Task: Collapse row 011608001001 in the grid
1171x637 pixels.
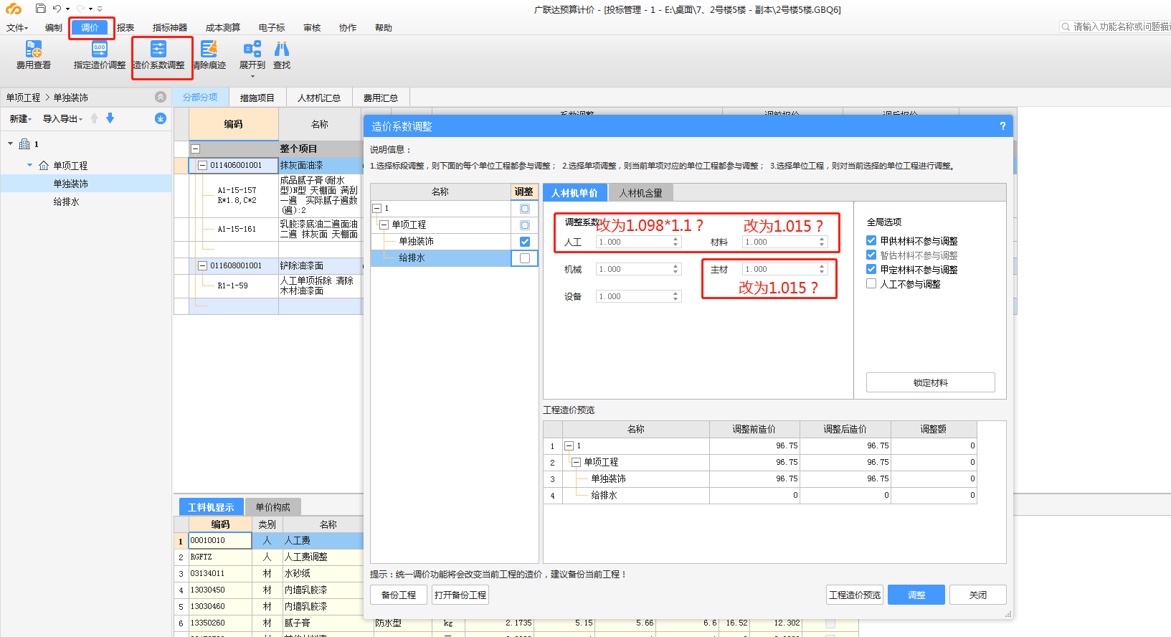Action: [x=203, y=266]
